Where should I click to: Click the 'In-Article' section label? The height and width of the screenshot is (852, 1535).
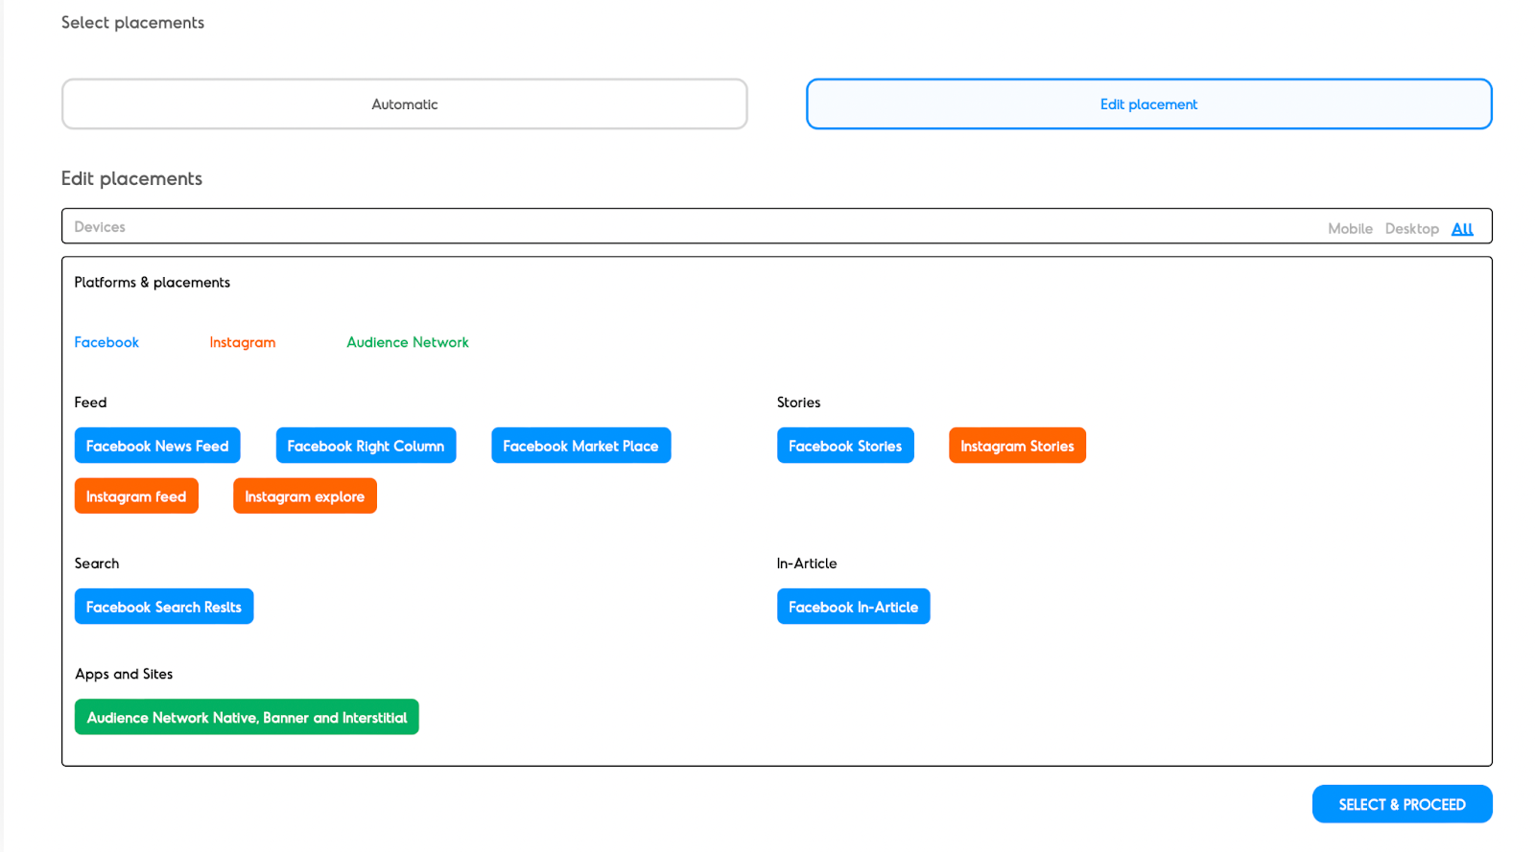point(807,564)
